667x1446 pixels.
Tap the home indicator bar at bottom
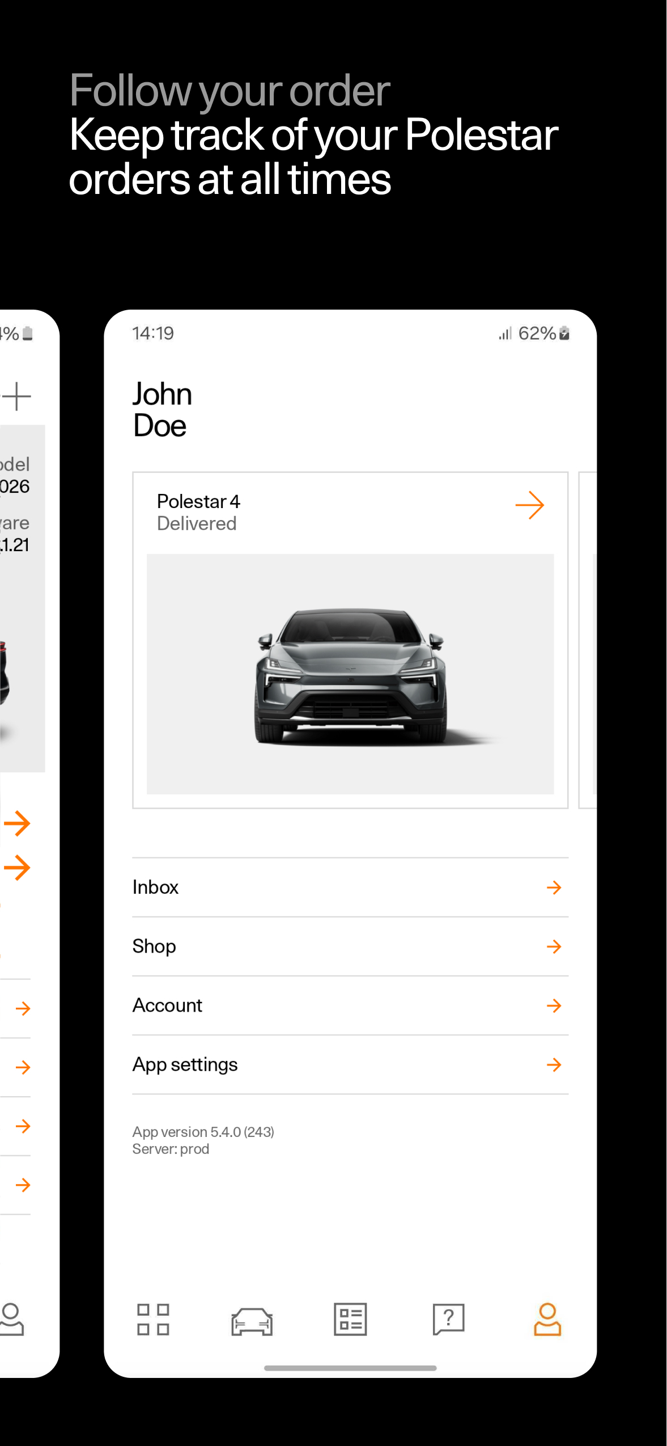[x=350, y=1368]
